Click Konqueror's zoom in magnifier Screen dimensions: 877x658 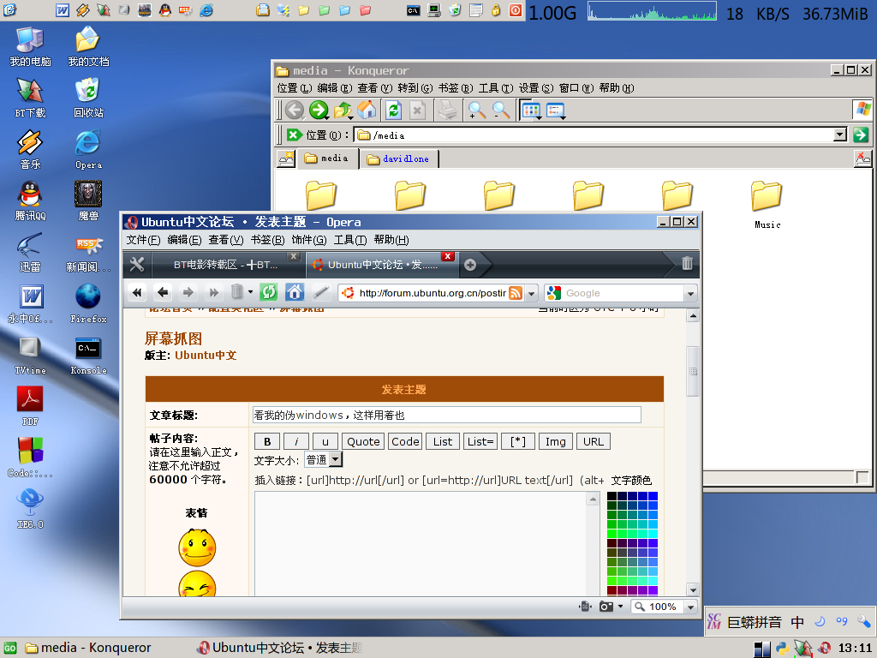click(476, 110)
